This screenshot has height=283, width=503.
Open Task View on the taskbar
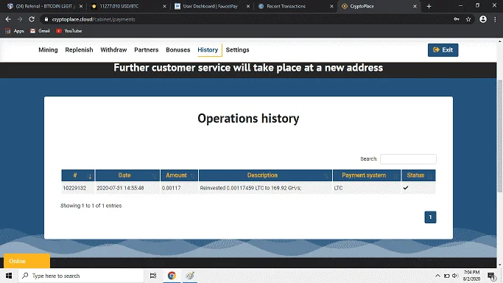point(153,276)
